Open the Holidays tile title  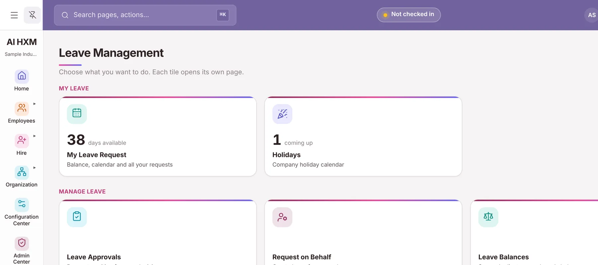(286, 155)
